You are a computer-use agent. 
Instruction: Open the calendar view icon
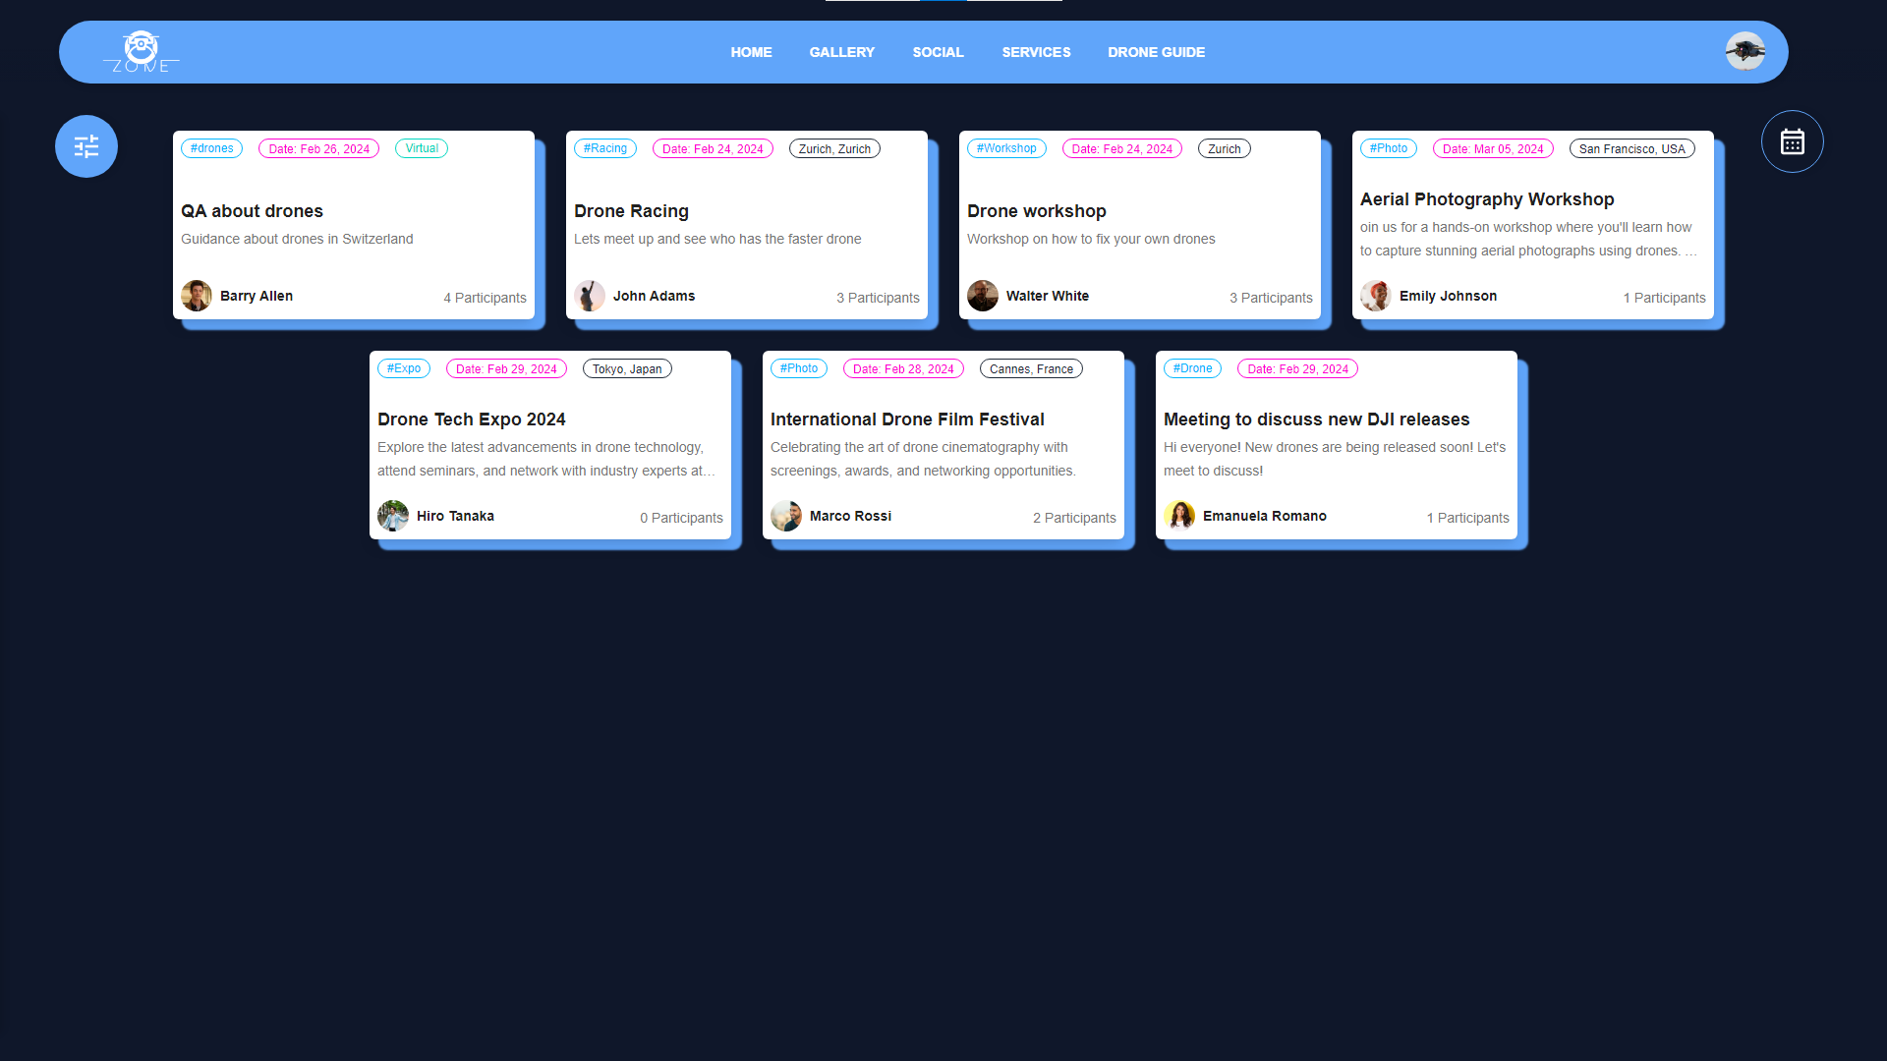[x=1792, y=141]
